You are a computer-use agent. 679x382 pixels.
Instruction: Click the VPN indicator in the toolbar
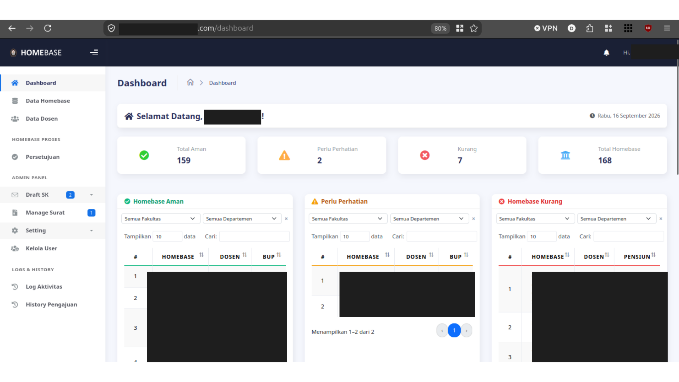(546, 28)
